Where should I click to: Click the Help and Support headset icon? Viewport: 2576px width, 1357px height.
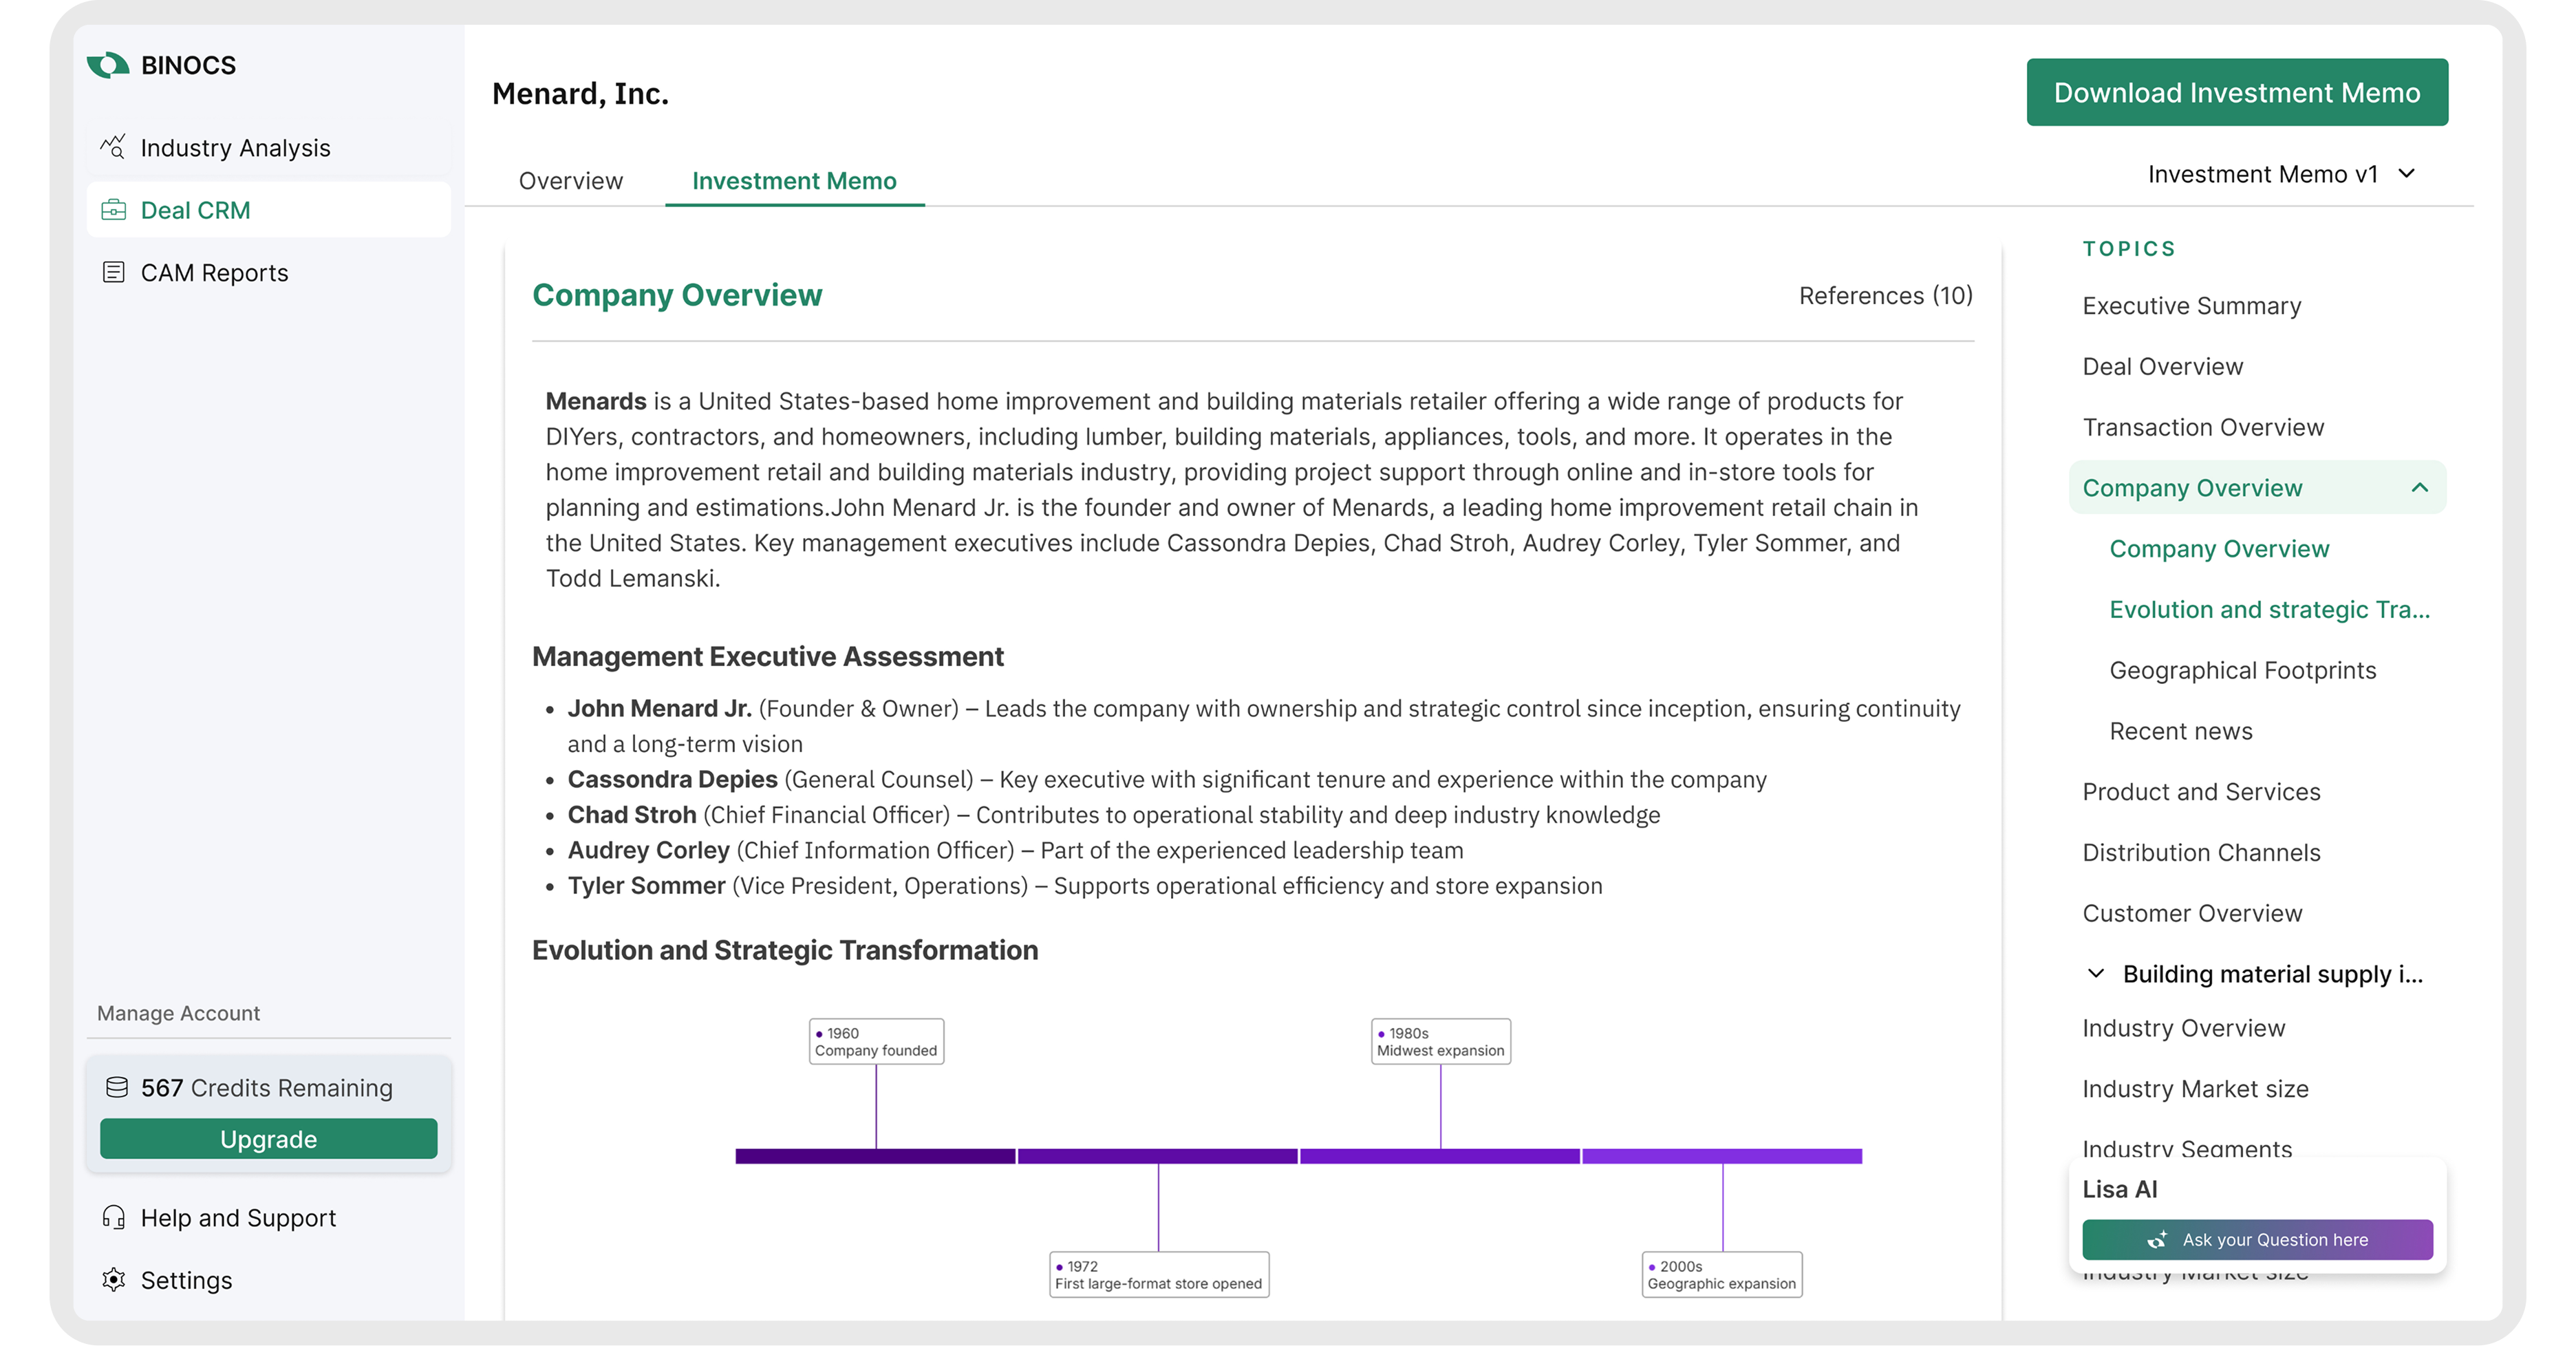point(114,1217)
